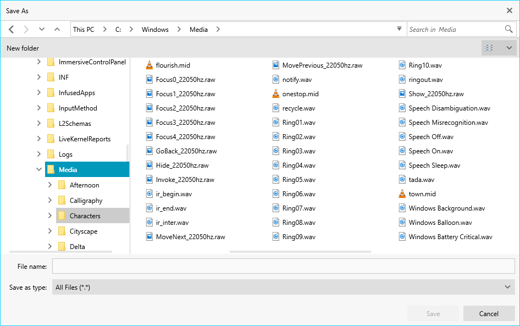Open the Save as type dropdown
The image size is (520, 326).
tap(284, 287)
